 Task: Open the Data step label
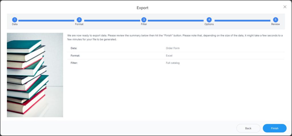pyautogui.click(x=15, y=24)
